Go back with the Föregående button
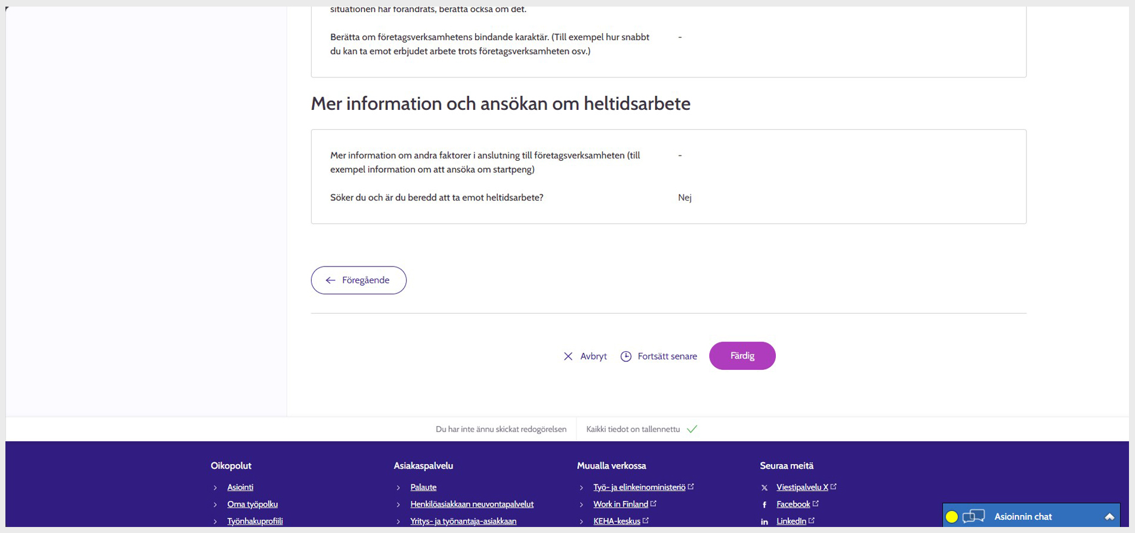 (x=359, y=280)
